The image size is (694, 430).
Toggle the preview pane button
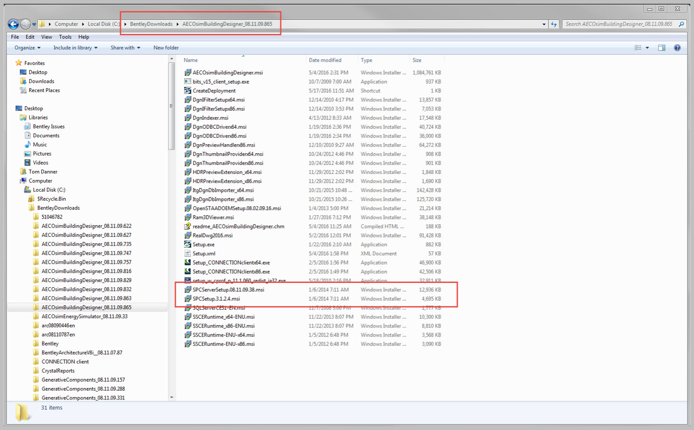[x=662, y=47]
